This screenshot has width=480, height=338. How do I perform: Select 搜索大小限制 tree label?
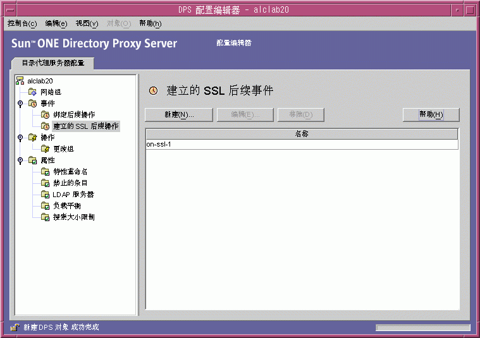pyautogui.click(x=74, y=217)
